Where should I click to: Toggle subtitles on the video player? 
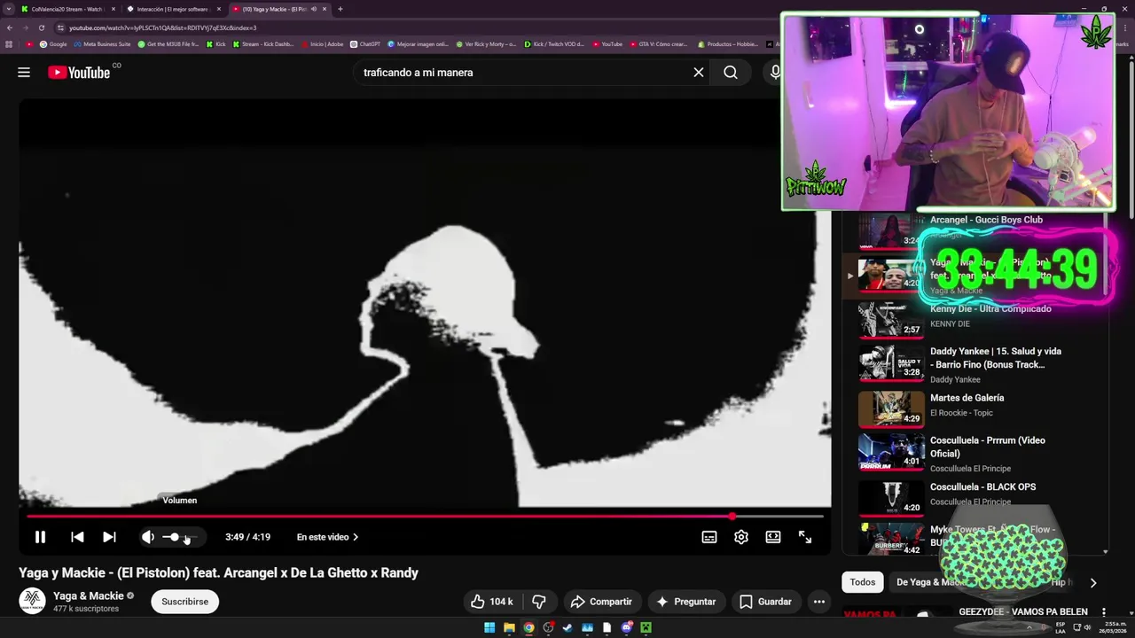[x=709, y=537]
